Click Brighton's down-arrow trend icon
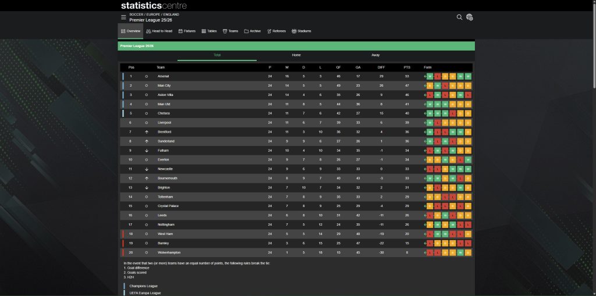Viewport: 596px width, 296px height. tap(146, 188)
